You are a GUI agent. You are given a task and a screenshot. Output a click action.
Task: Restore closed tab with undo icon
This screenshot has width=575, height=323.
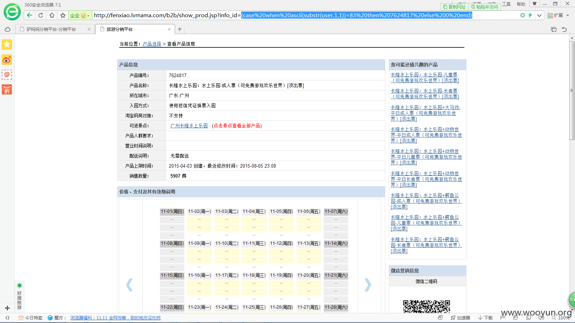click(x=564, y=29)
